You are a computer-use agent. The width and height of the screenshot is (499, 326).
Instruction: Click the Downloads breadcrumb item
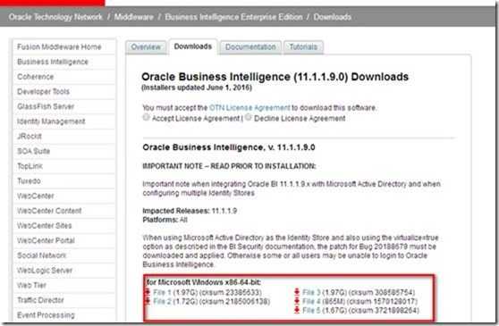click(x=333, y=17)
